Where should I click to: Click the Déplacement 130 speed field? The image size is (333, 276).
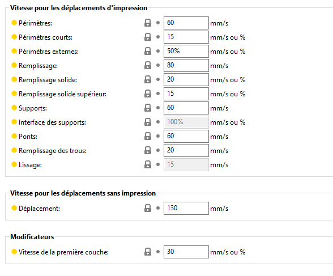pyautogui.click(x=186, y=208)
